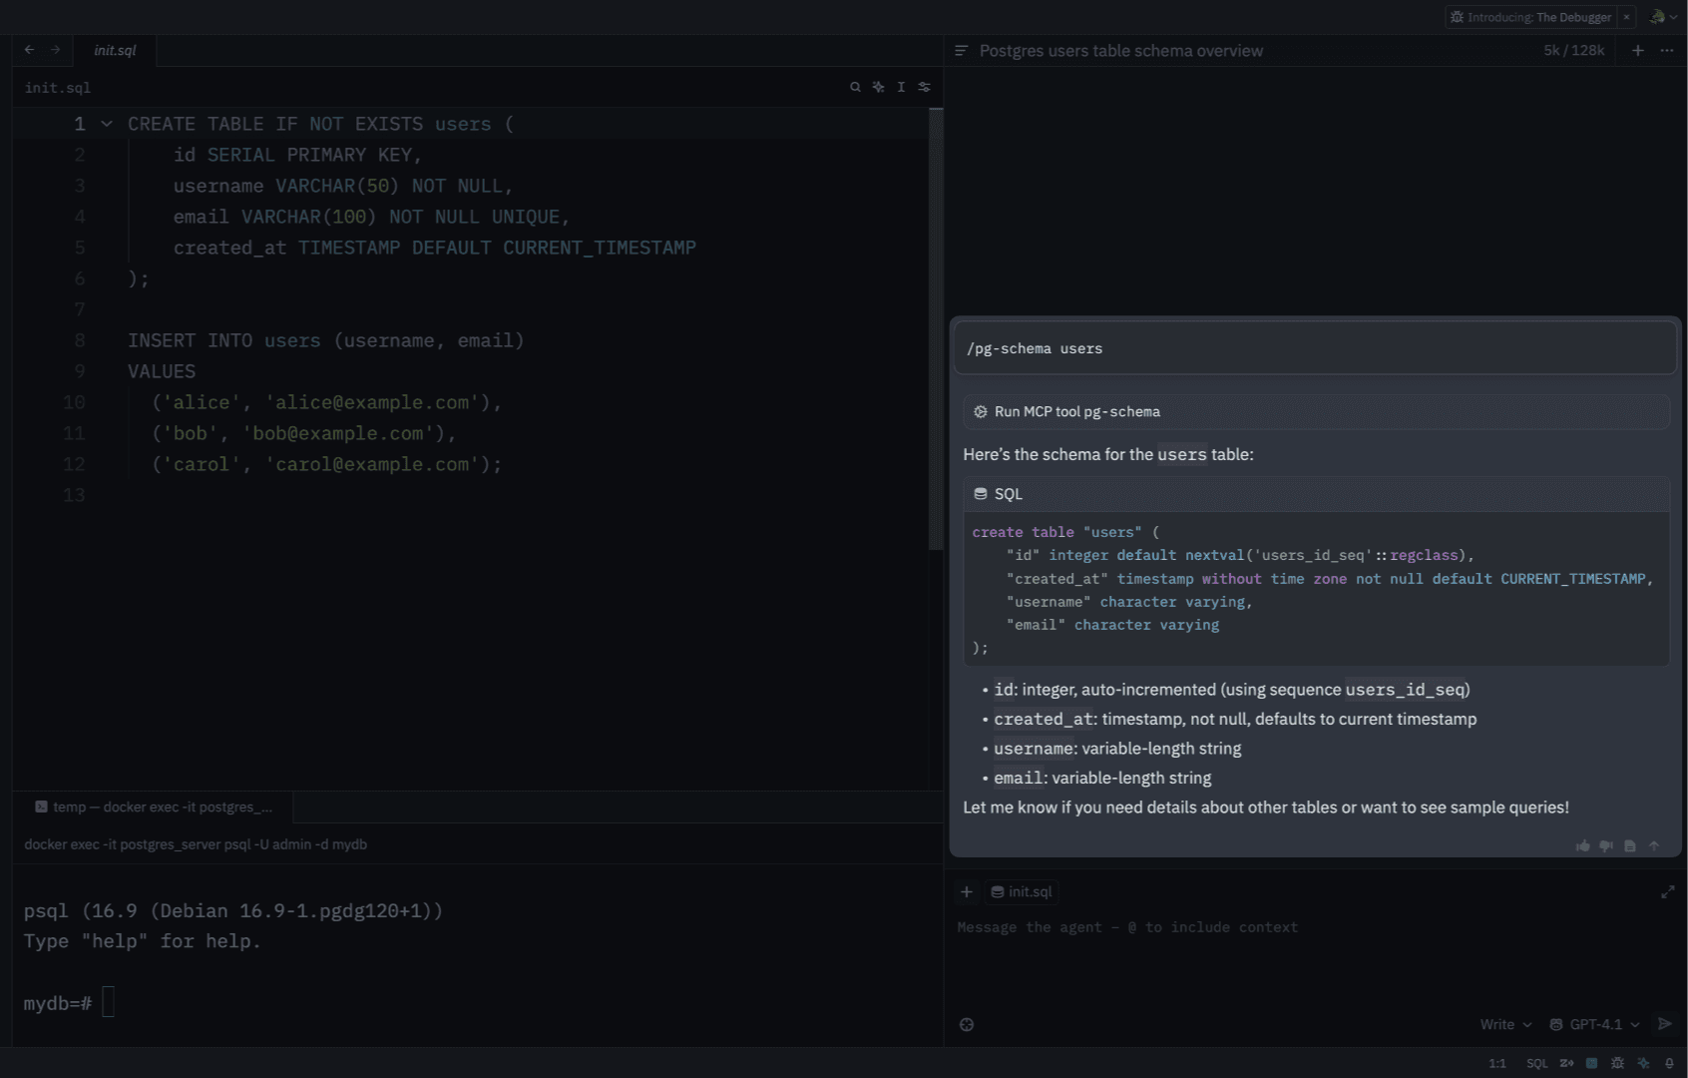Open notifications with the bell icon

point(1669,1063)
